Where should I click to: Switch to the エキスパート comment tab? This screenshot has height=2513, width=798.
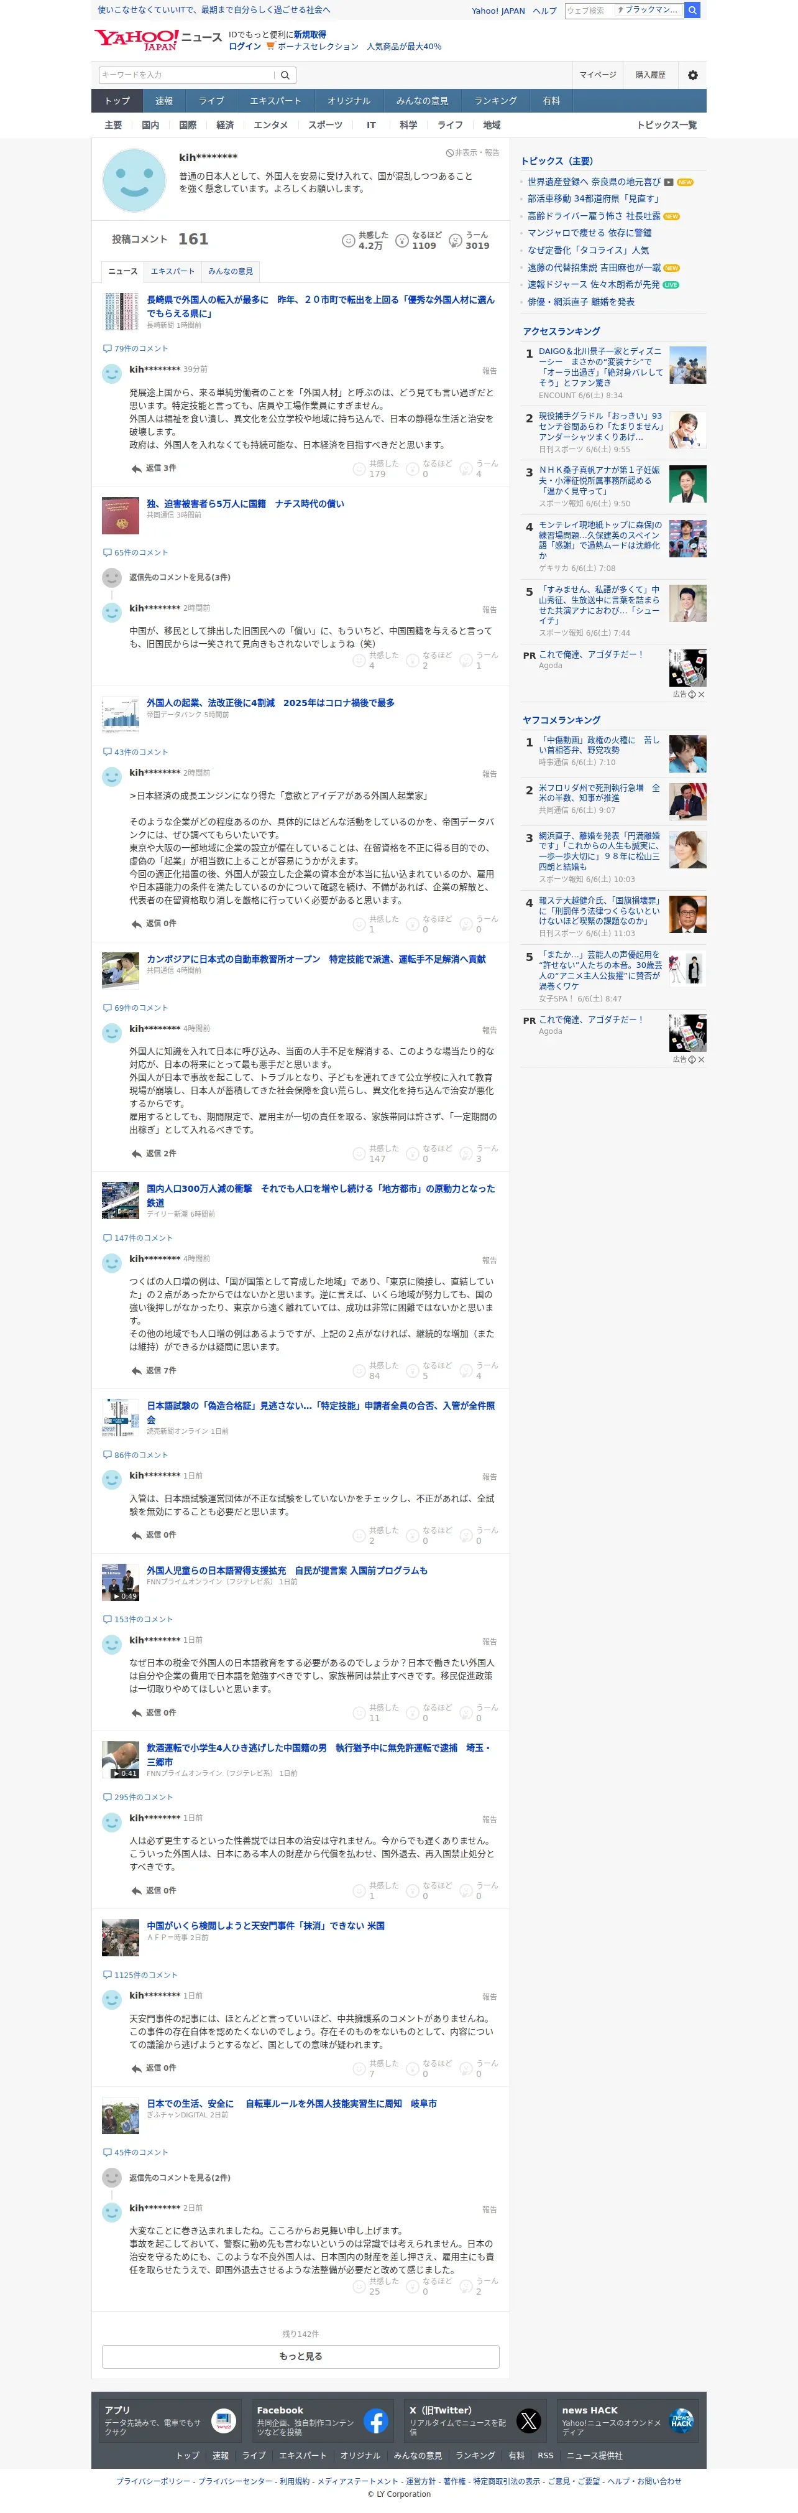click(x=172, y=271)
